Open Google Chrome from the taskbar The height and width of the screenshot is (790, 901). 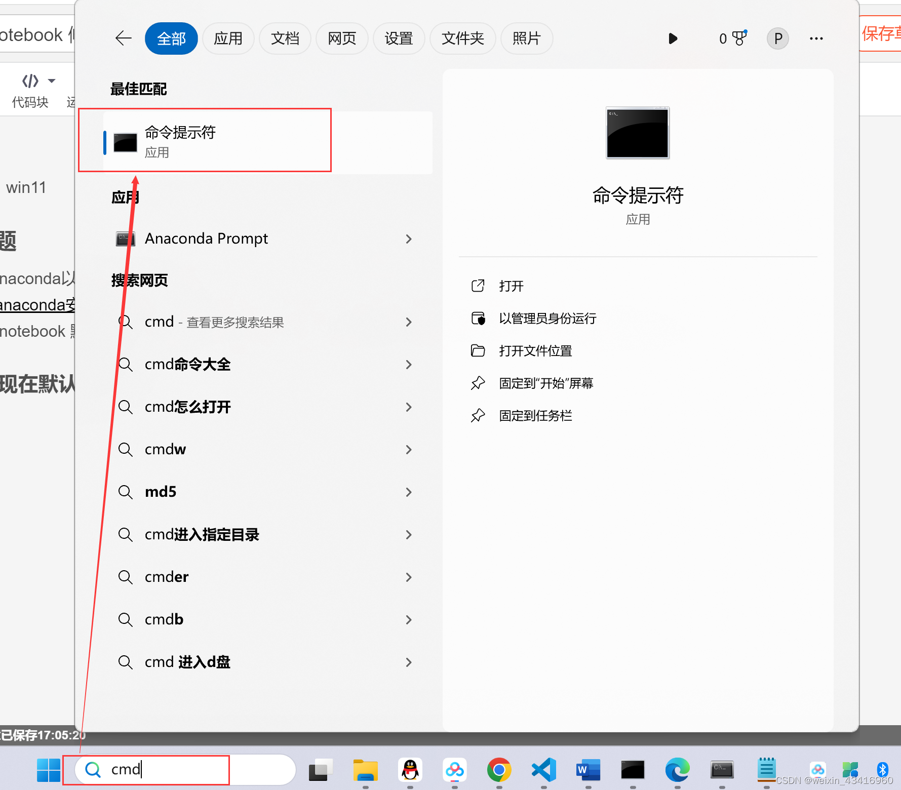coord(499,770)
